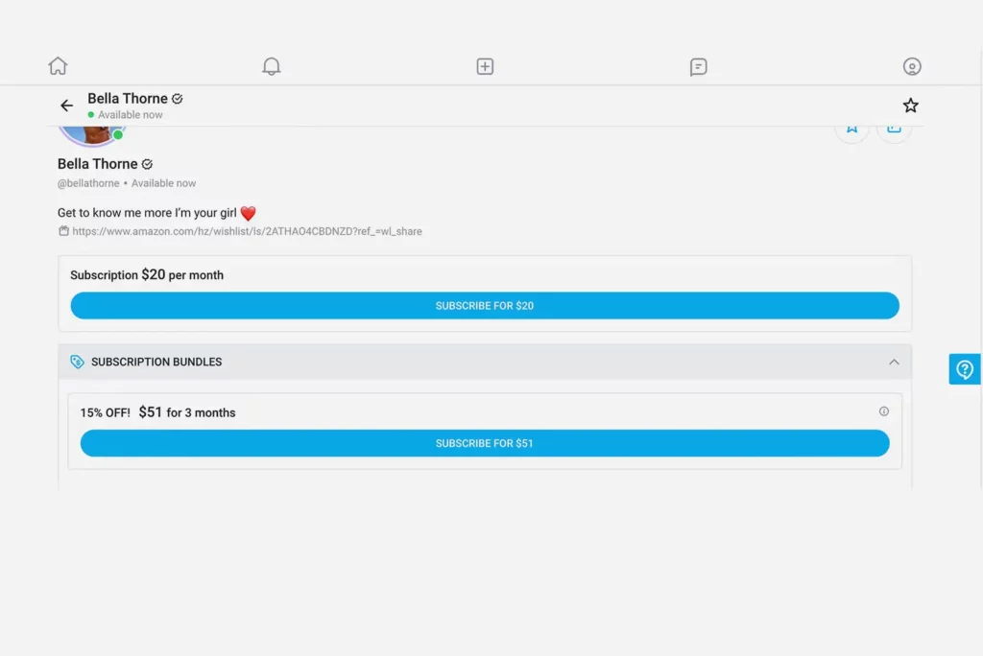Click partially hidden profile avatar

point(91,135)
